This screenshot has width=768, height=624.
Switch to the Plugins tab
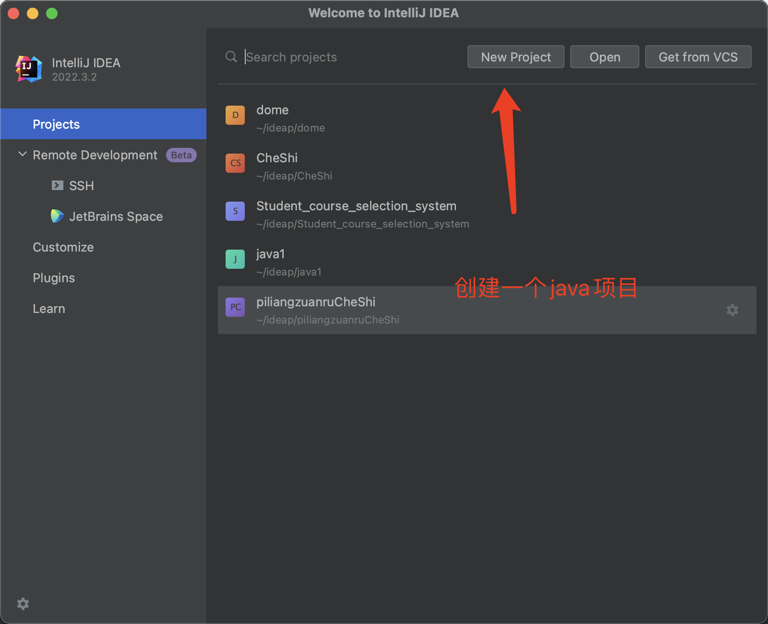(54, 278)
